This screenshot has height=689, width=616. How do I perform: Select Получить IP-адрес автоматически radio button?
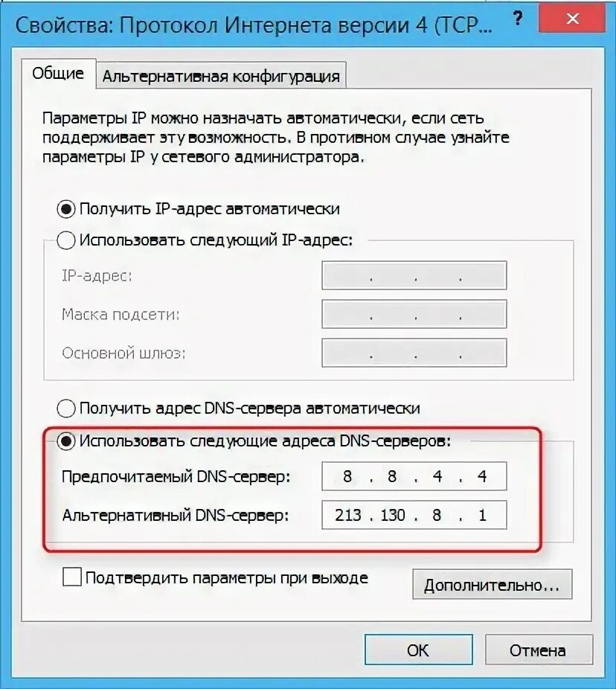point(66,209)
